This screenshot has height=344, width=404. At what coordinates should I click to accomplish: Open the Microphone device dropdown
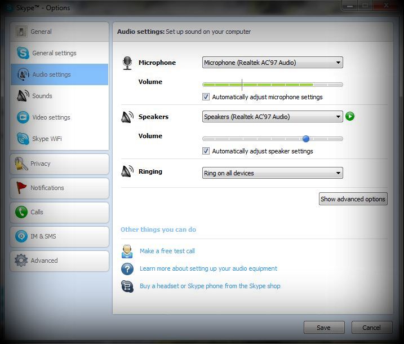273,63
